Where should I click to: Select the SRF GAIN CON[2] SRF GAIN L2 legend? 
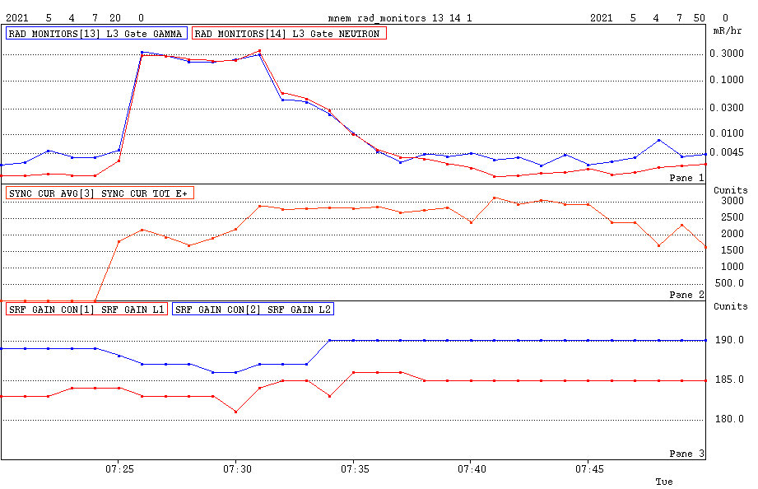pyautogui.click(x=253, y=309)
